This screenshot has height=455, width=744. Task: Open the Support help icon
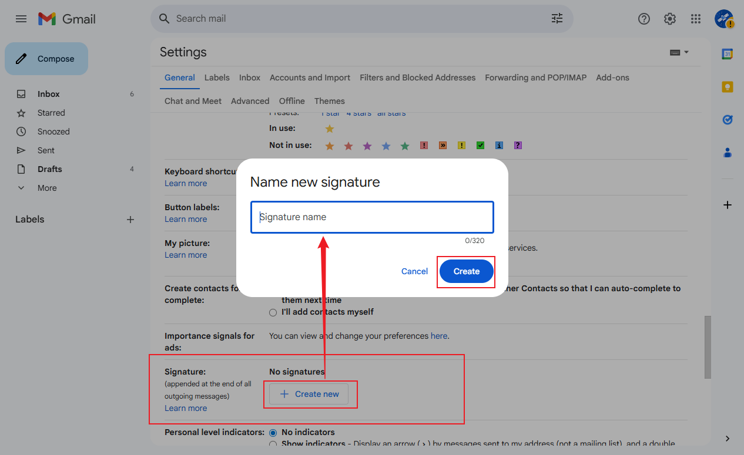[x=644, y=19]
